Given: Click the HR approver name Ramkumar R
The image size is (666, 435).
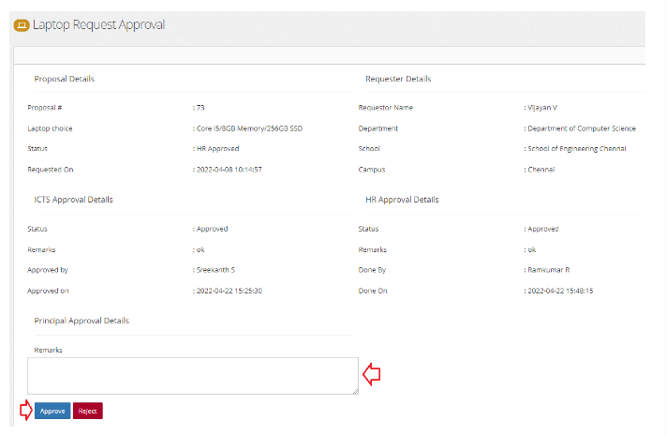Looking at the screenshot, I should click(549, 270).
